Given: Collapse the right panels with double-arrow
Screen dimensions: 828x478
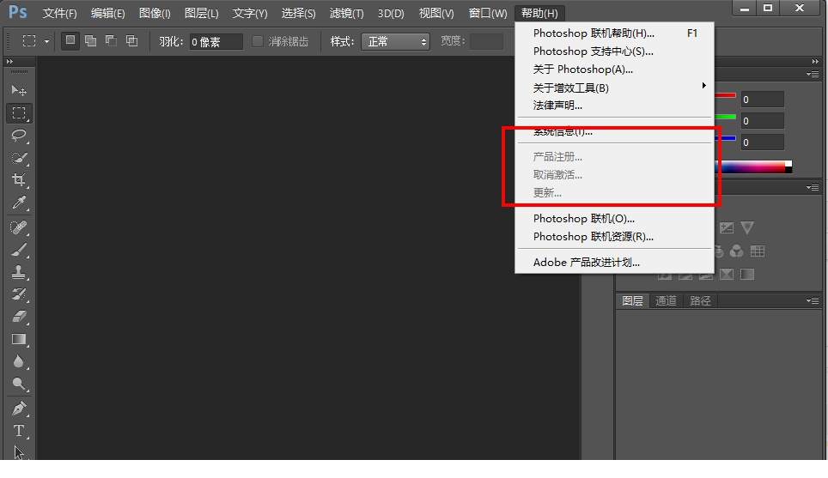Looking at the screenshot, I should 815,61.
